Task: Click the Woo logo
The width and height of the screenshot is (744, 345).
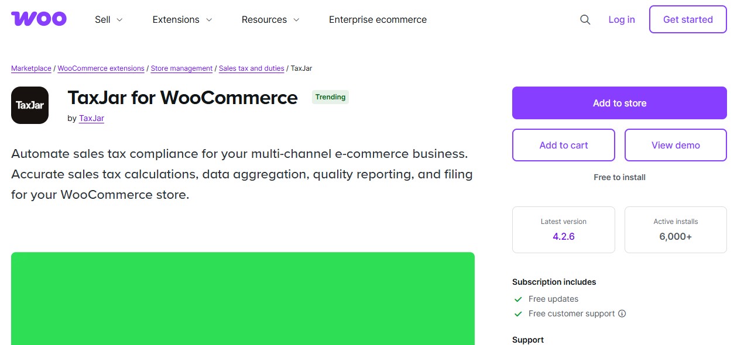Action: pos(39,18)
